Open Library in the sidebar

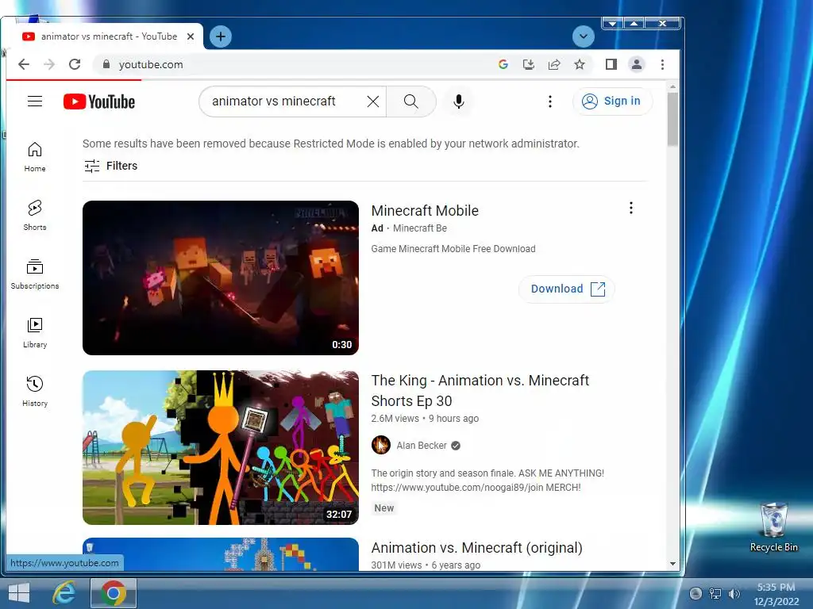click(35, 333)
